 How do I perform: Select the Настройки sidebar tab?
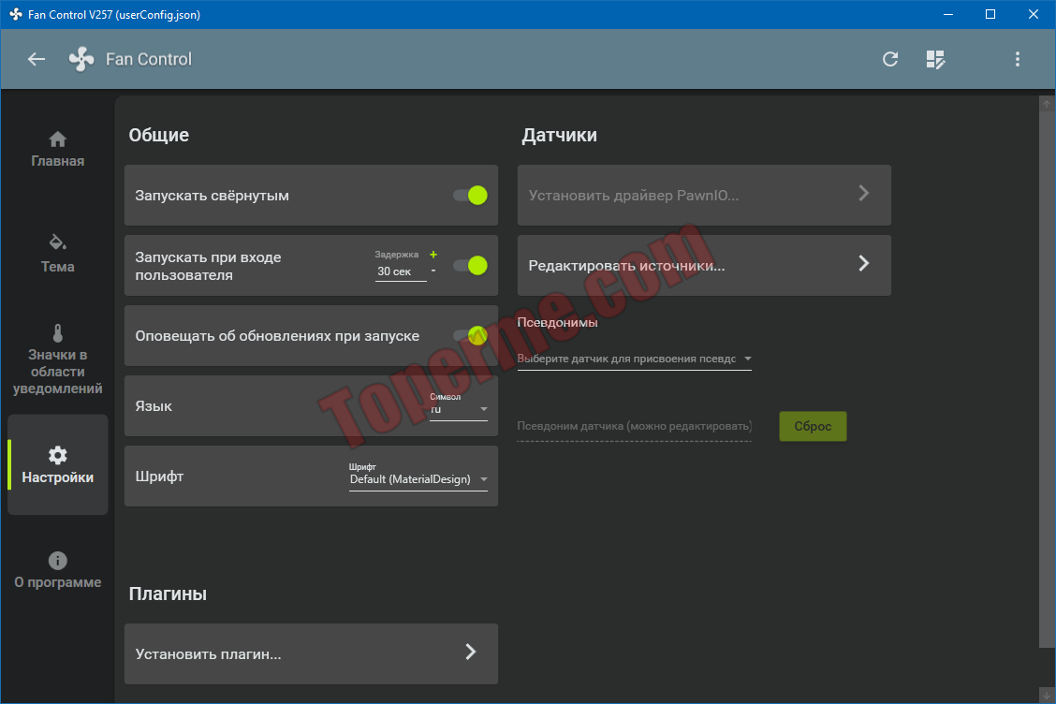click(x=57, y=465)
